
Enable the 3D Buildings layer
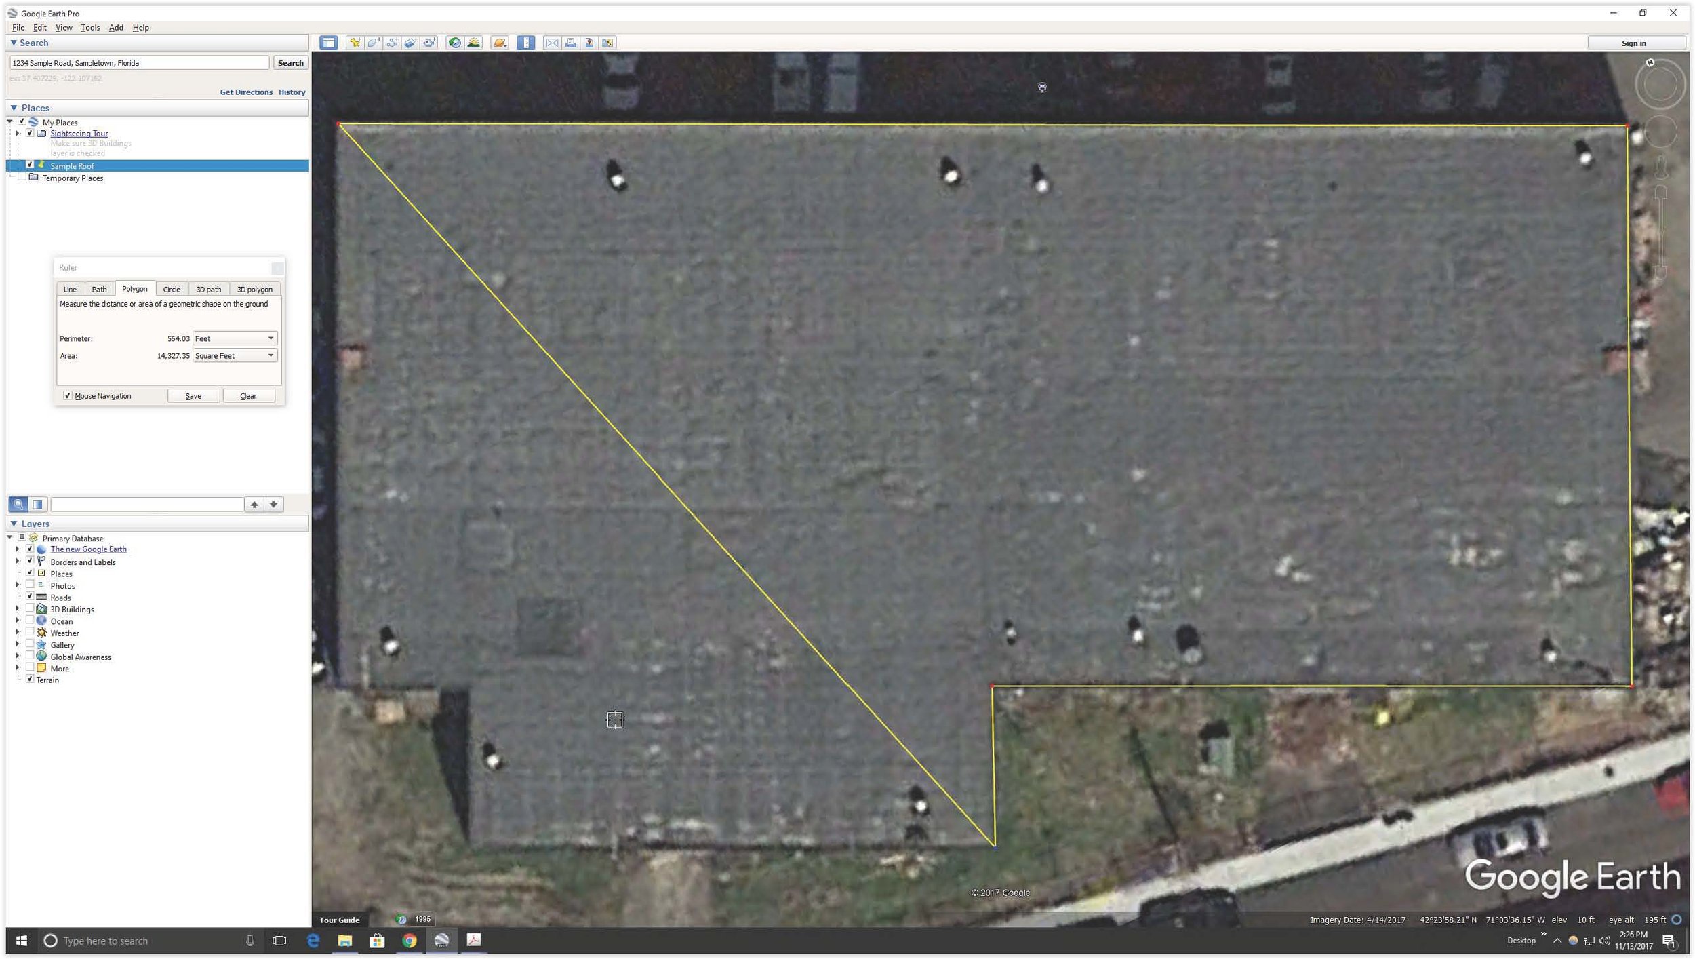point(30,608)
